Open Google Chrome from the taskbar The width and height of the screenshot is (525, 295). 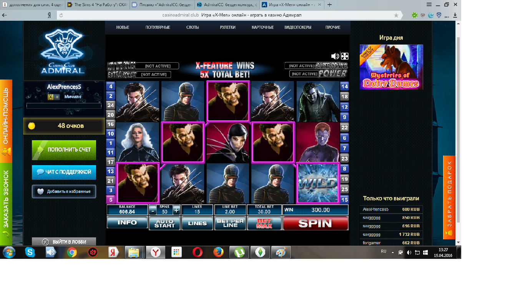pyautogui.click(x=71, y=252)
